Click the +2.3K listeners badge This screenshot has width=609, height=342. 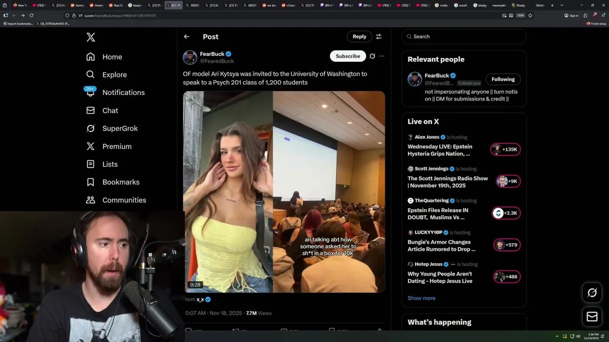(x=506, y=213)
